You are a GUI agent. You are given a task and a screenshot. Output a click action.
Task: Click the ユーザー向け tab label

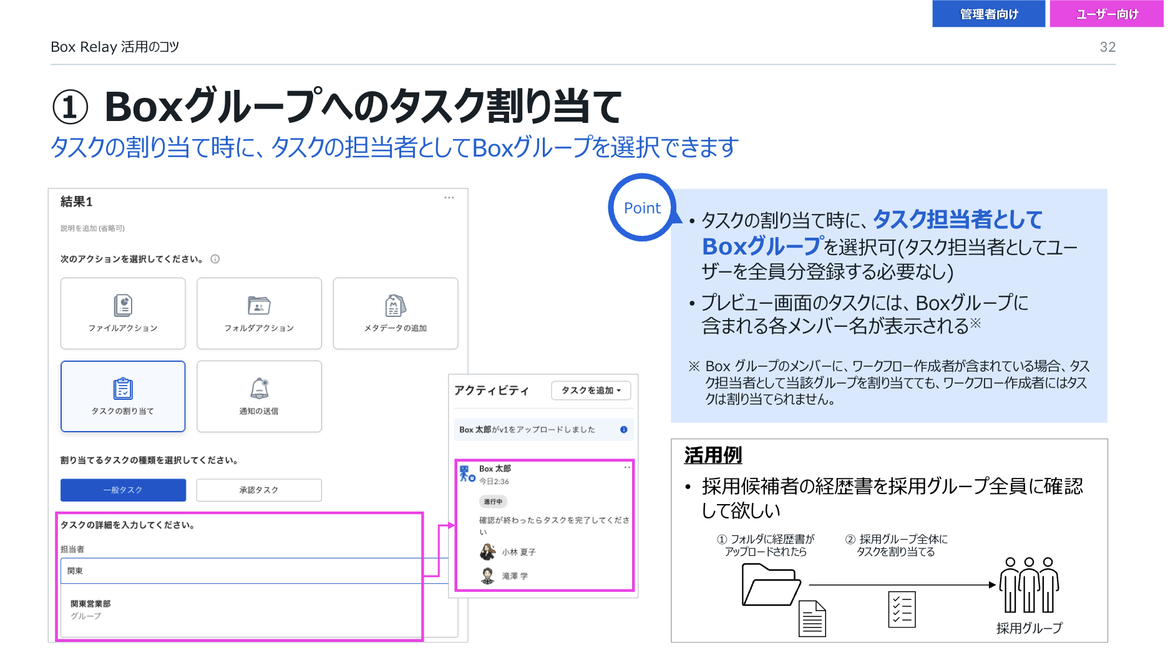click(x=1106, y=14)
